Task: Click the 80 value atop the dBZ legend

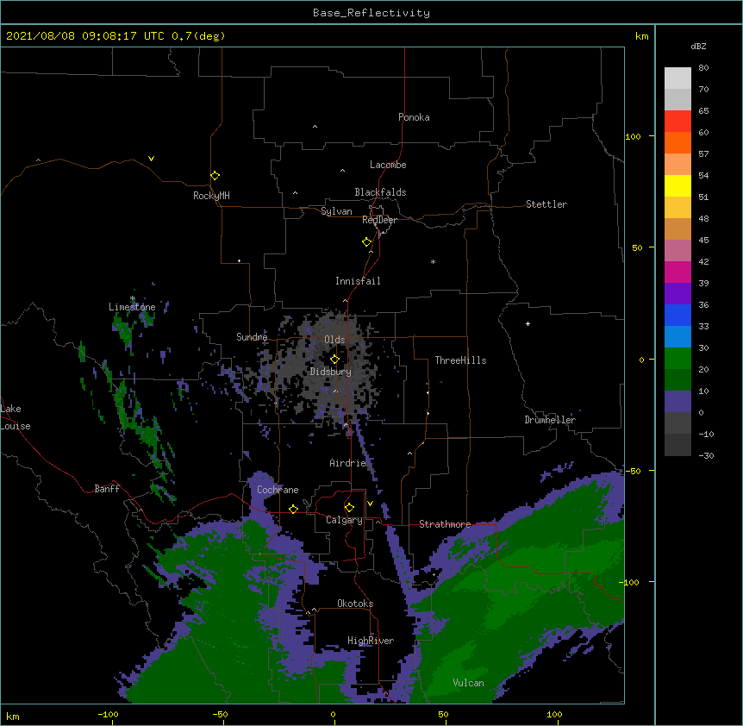Action: coord(703,68)
